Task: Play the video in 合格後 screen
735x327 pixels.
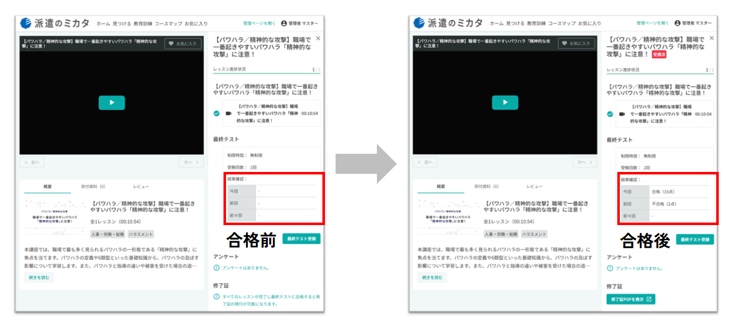Action: point(505,103)
